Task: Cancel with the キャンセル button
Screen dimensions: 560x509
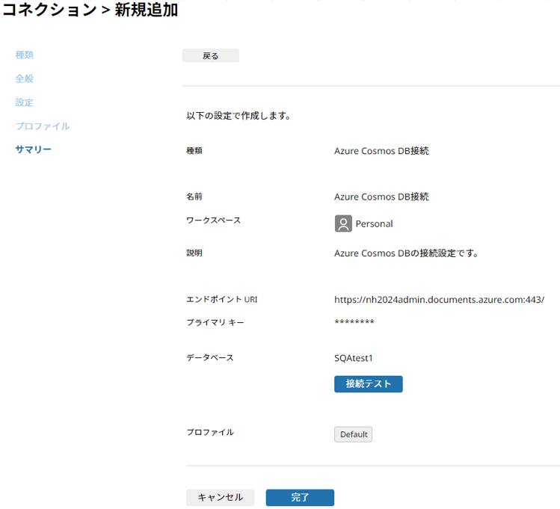Action: pyautogui.click(x=220, y=497)
